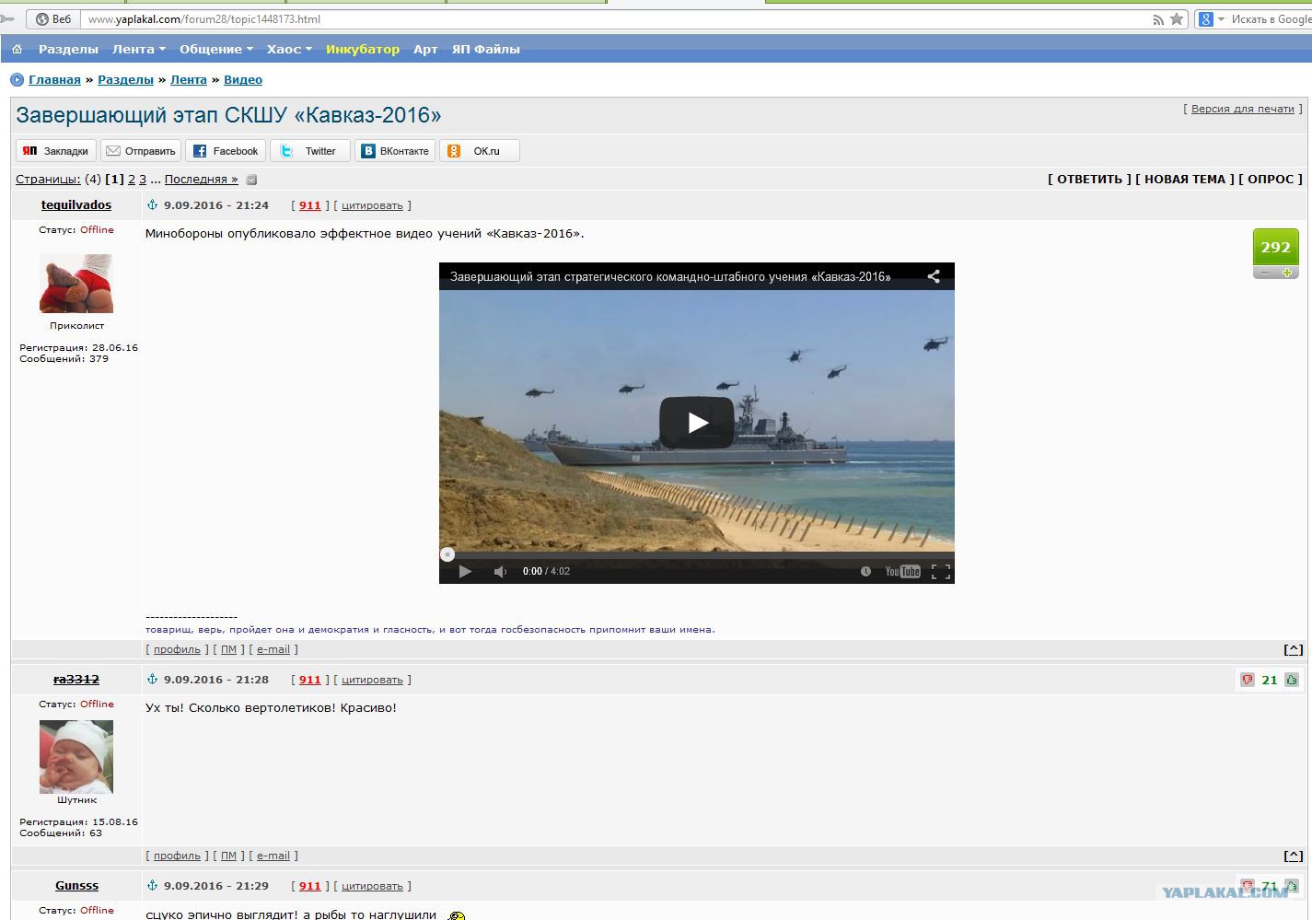Expand the Хаос dropdown menu
The height and width of the screenshot is (920, 1312).
tap(289, 49)
